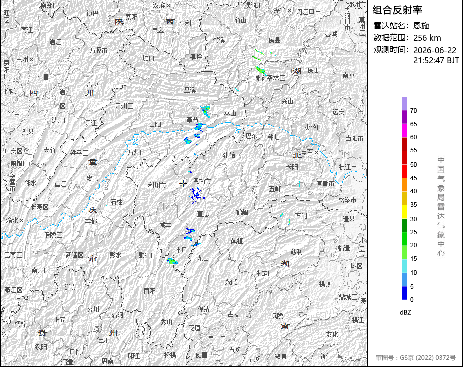Click the 秀山 map label
The width and height of the screenshot is (463, 367).
click(x=166, y=322)
